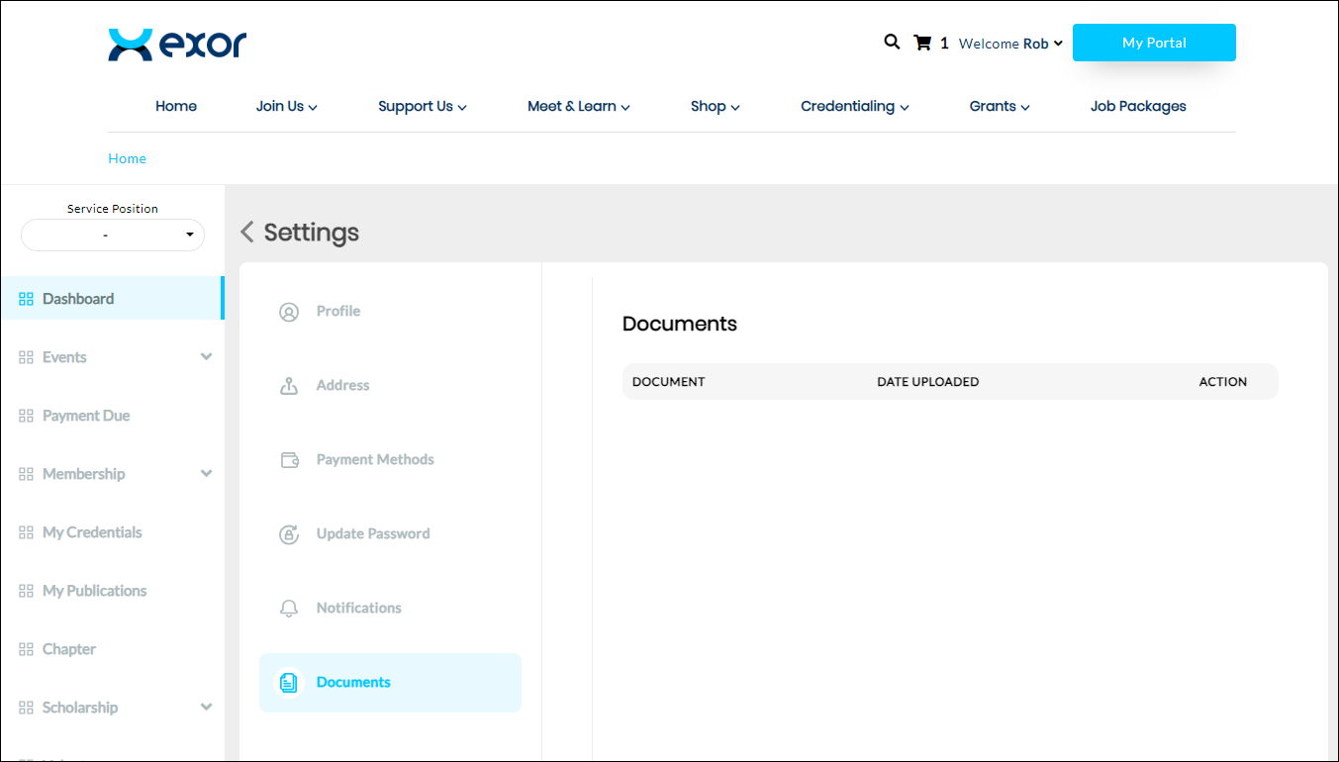
Task: Click the Home breadcrumb link
Action: pos(127,158)
